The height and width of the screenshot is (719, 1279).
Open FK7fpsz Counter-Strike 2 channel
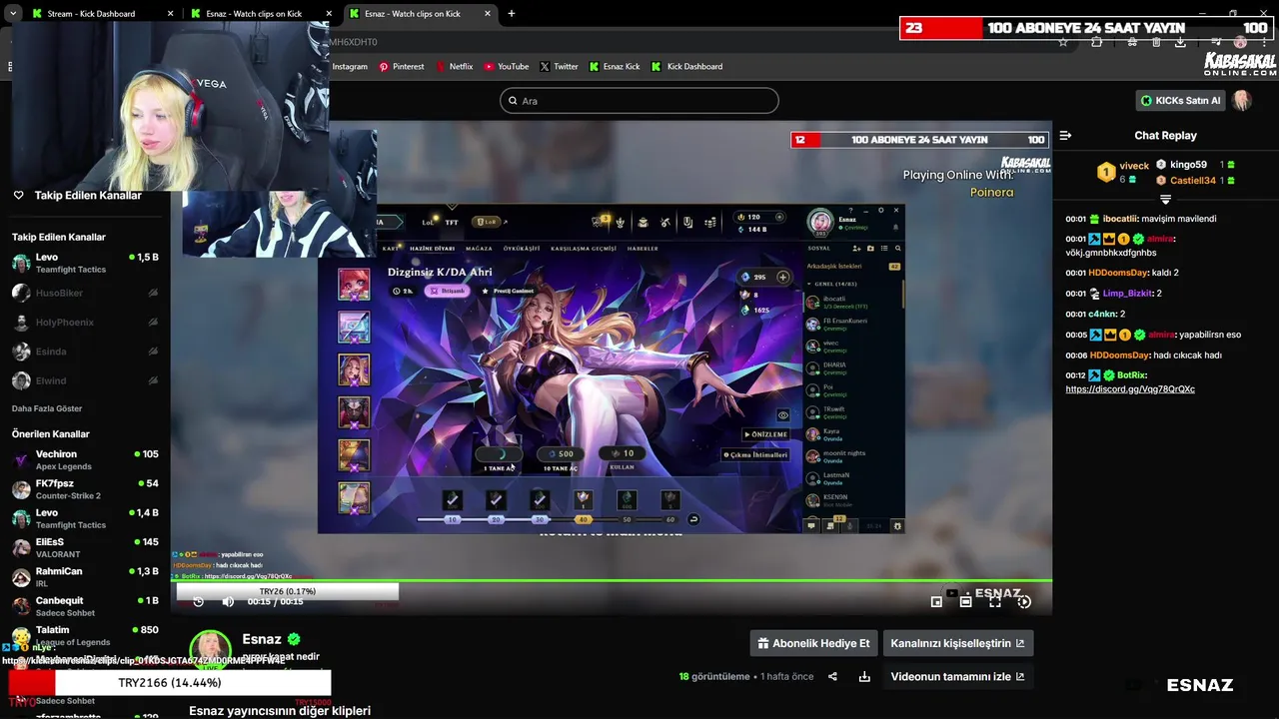point(85,489)
